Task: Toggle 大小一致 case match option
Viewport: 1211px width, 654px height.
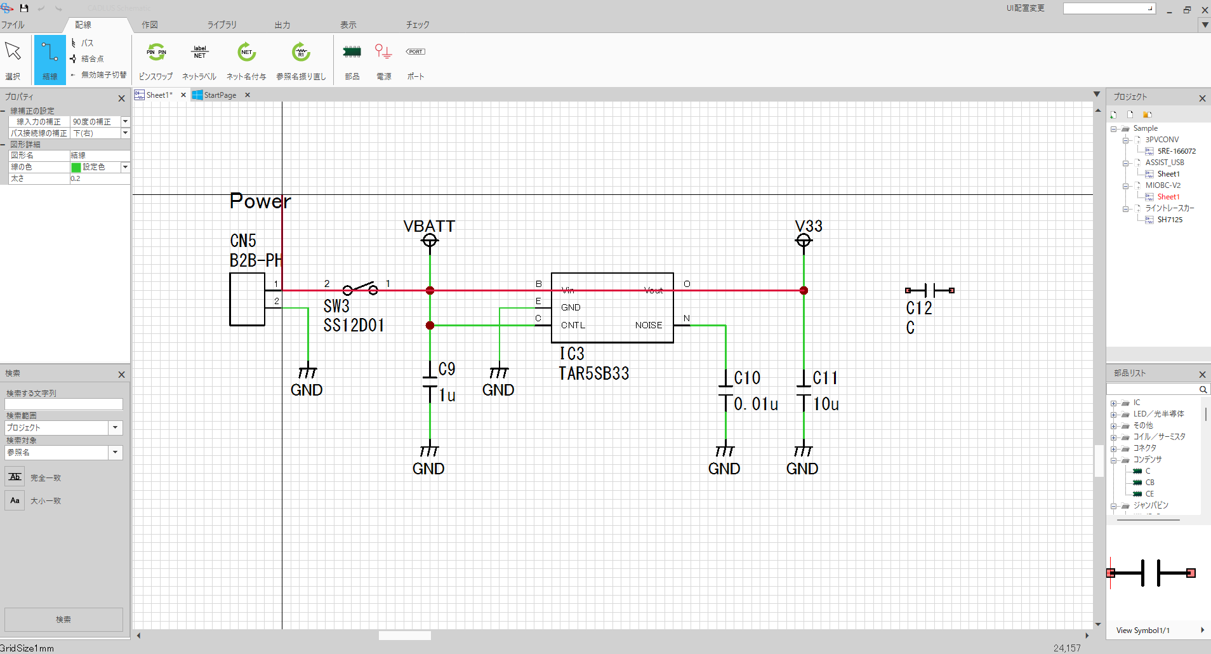Action: (15, 500)
